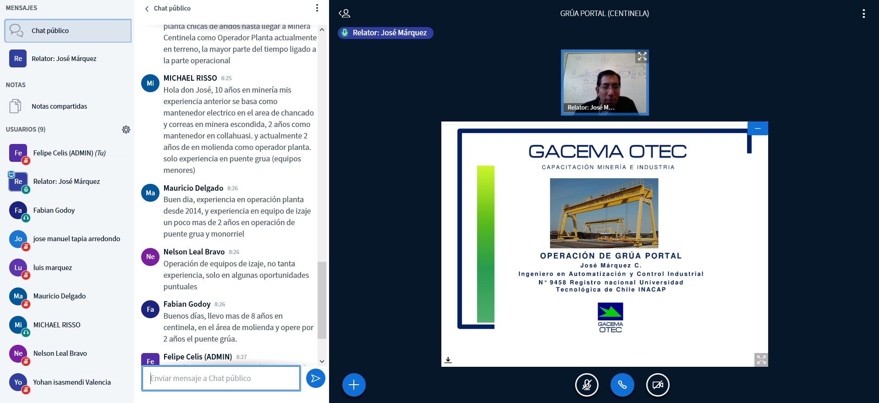Click the GRÚA PORTAL (CENTINELA) meeting title
This screenshot has width=879, height=403.
coord(604,13)
